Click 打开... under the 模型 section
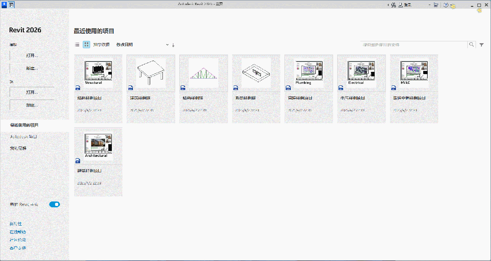This screenshot has width=491, height=261. tap(32, 55)
